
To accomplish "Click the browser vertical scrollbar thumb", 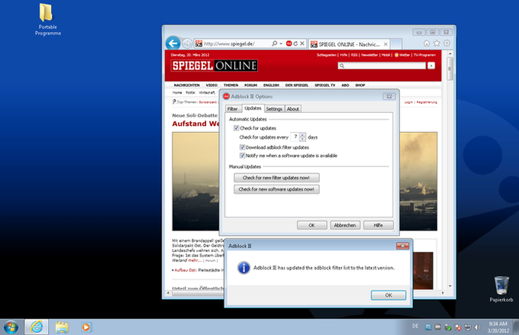I will pos(450,69).
